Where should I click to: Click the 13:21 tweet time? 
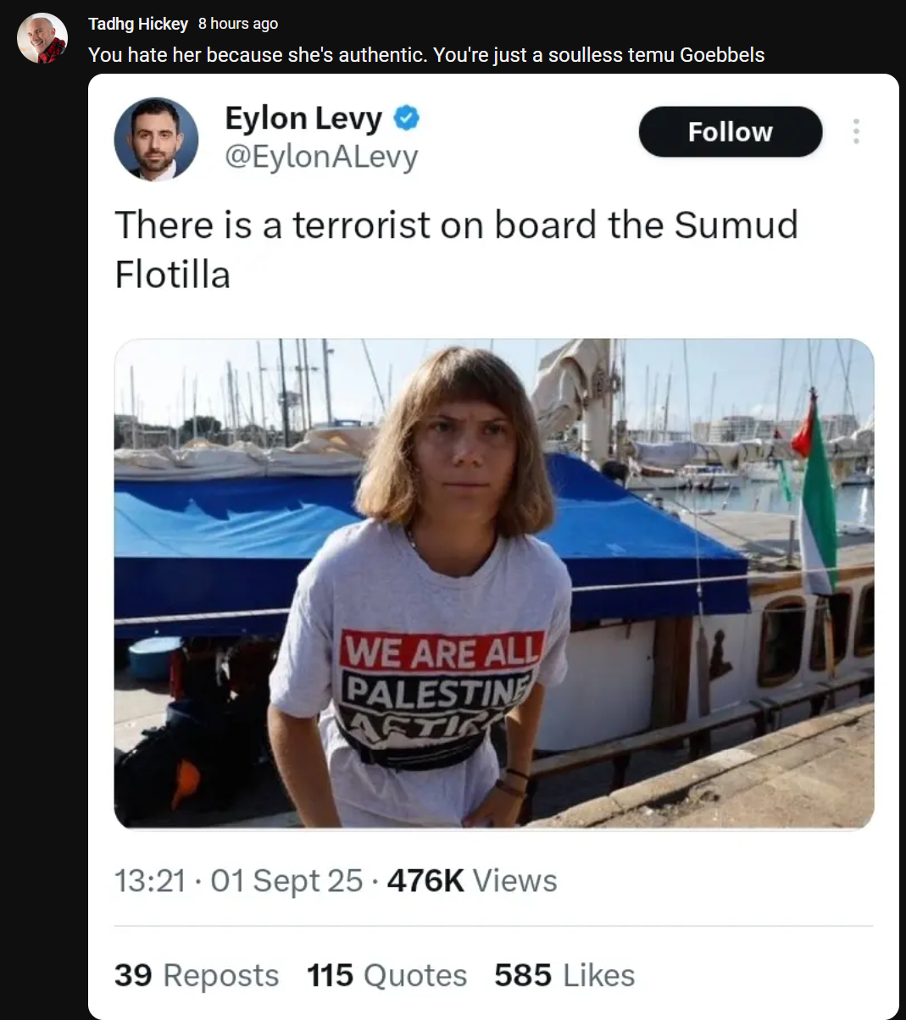click(x=149, y=881)
